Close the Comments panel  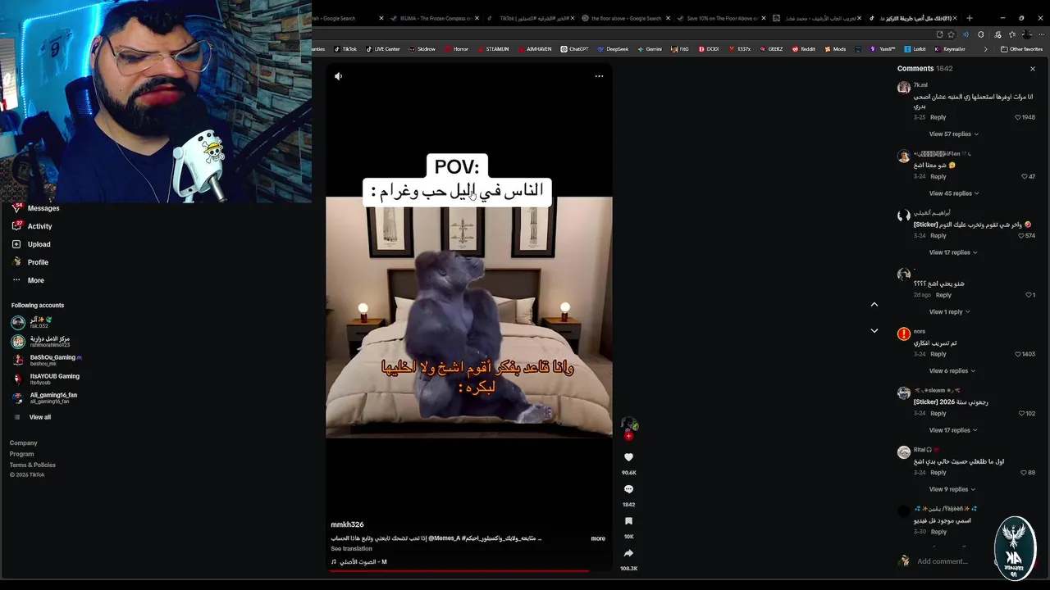point(1033,69)
